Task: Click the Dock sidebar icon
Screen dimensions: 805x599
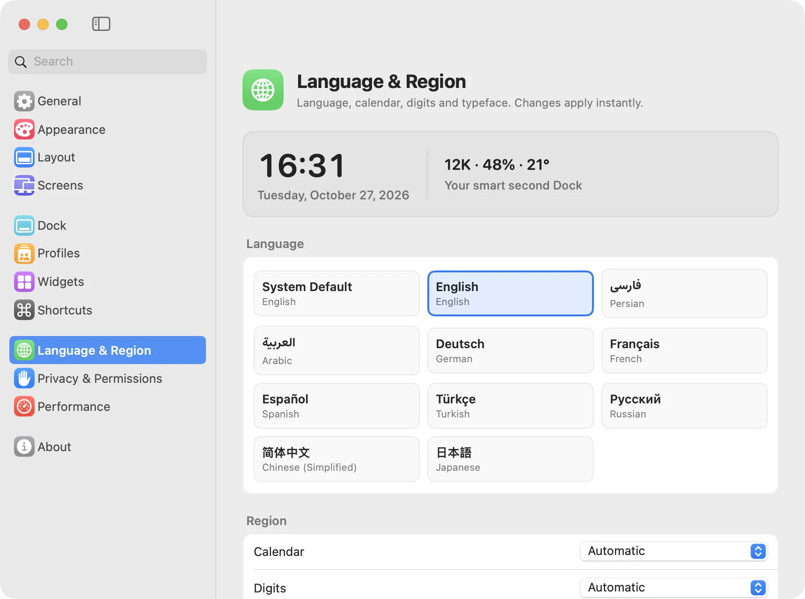Action: click(x=24, y=226)
